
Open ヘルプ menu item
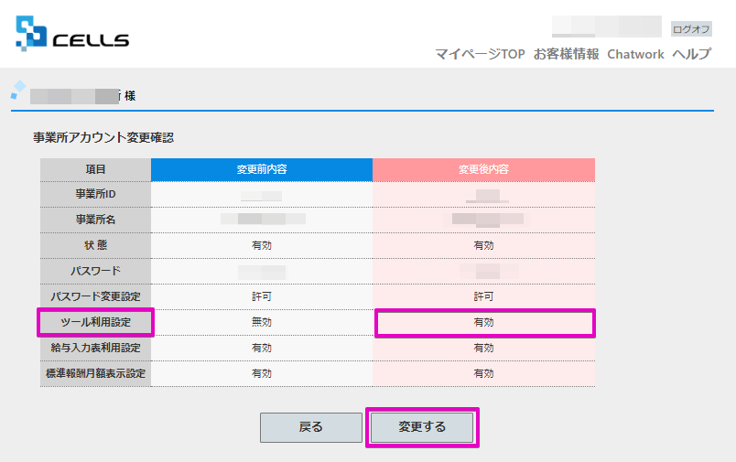click(x=691, y=54)
